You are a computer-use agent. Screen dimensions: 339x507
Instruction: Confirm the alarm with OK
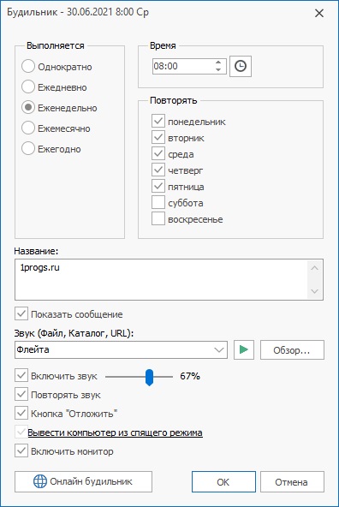pyautogui.click(x=223, y=482)
